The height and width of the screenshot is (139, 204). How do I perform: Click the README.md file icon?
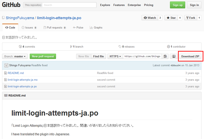6,73
